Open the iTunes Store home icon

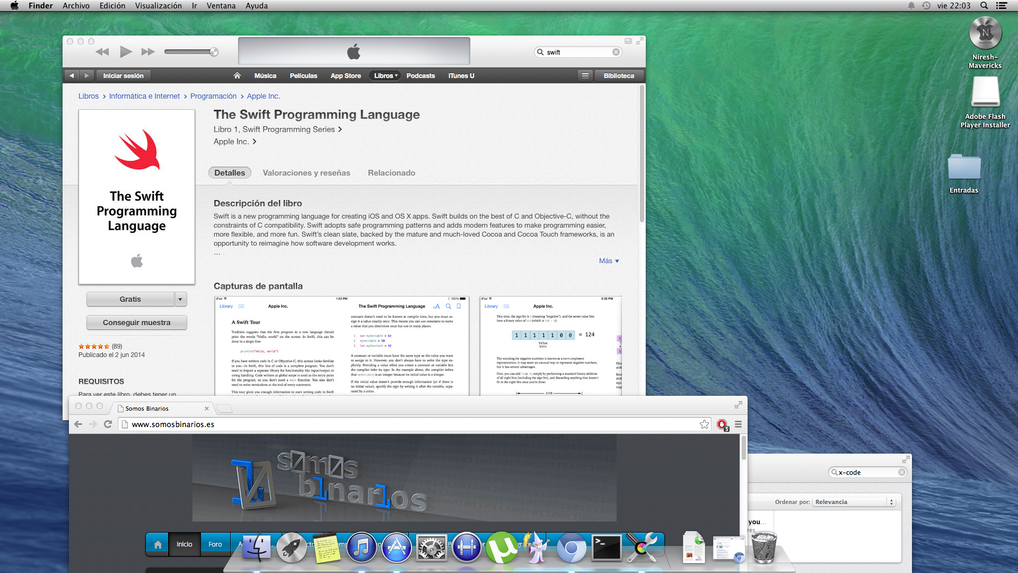237,76
